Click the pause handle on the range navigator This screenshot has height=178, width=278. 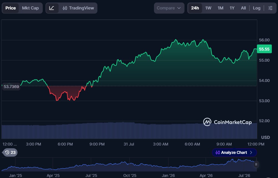(x=256, y=164)
